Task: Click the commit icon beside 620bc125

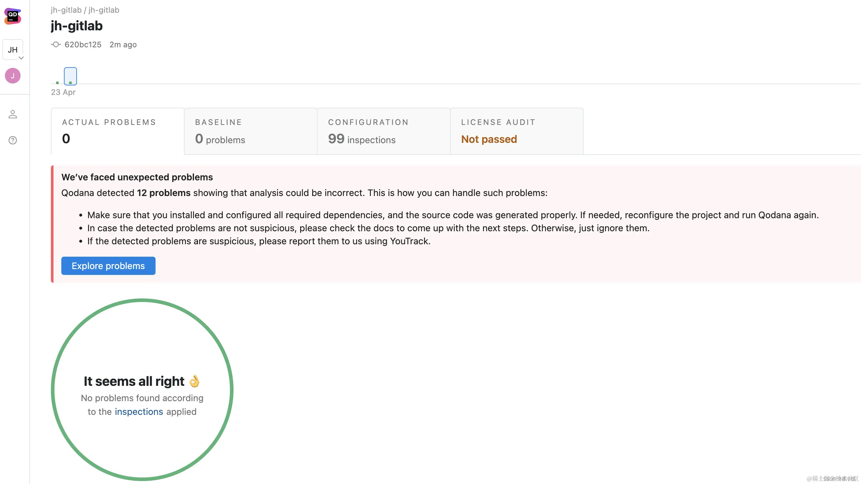Action: pyautogui.click(x=56, y=44)
